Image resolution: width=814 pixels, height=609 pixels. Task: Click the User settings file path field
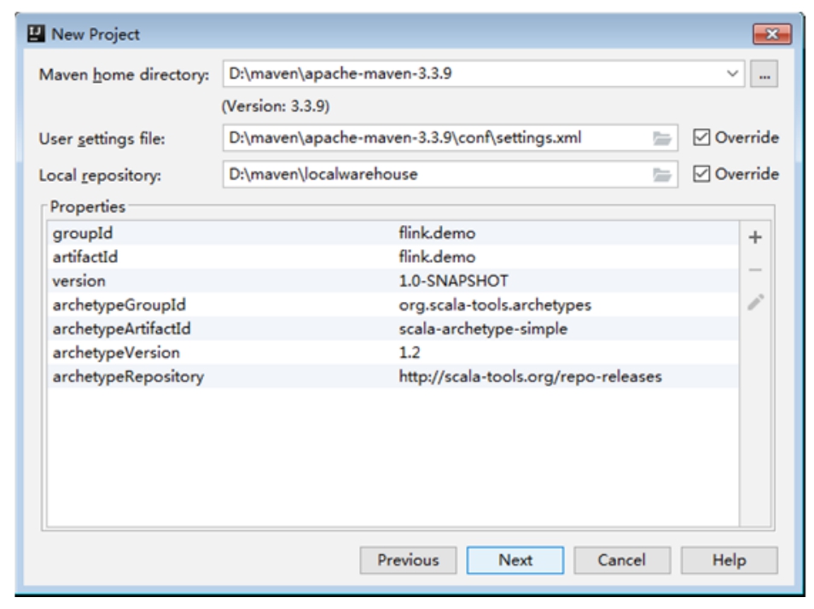point(435,137)
